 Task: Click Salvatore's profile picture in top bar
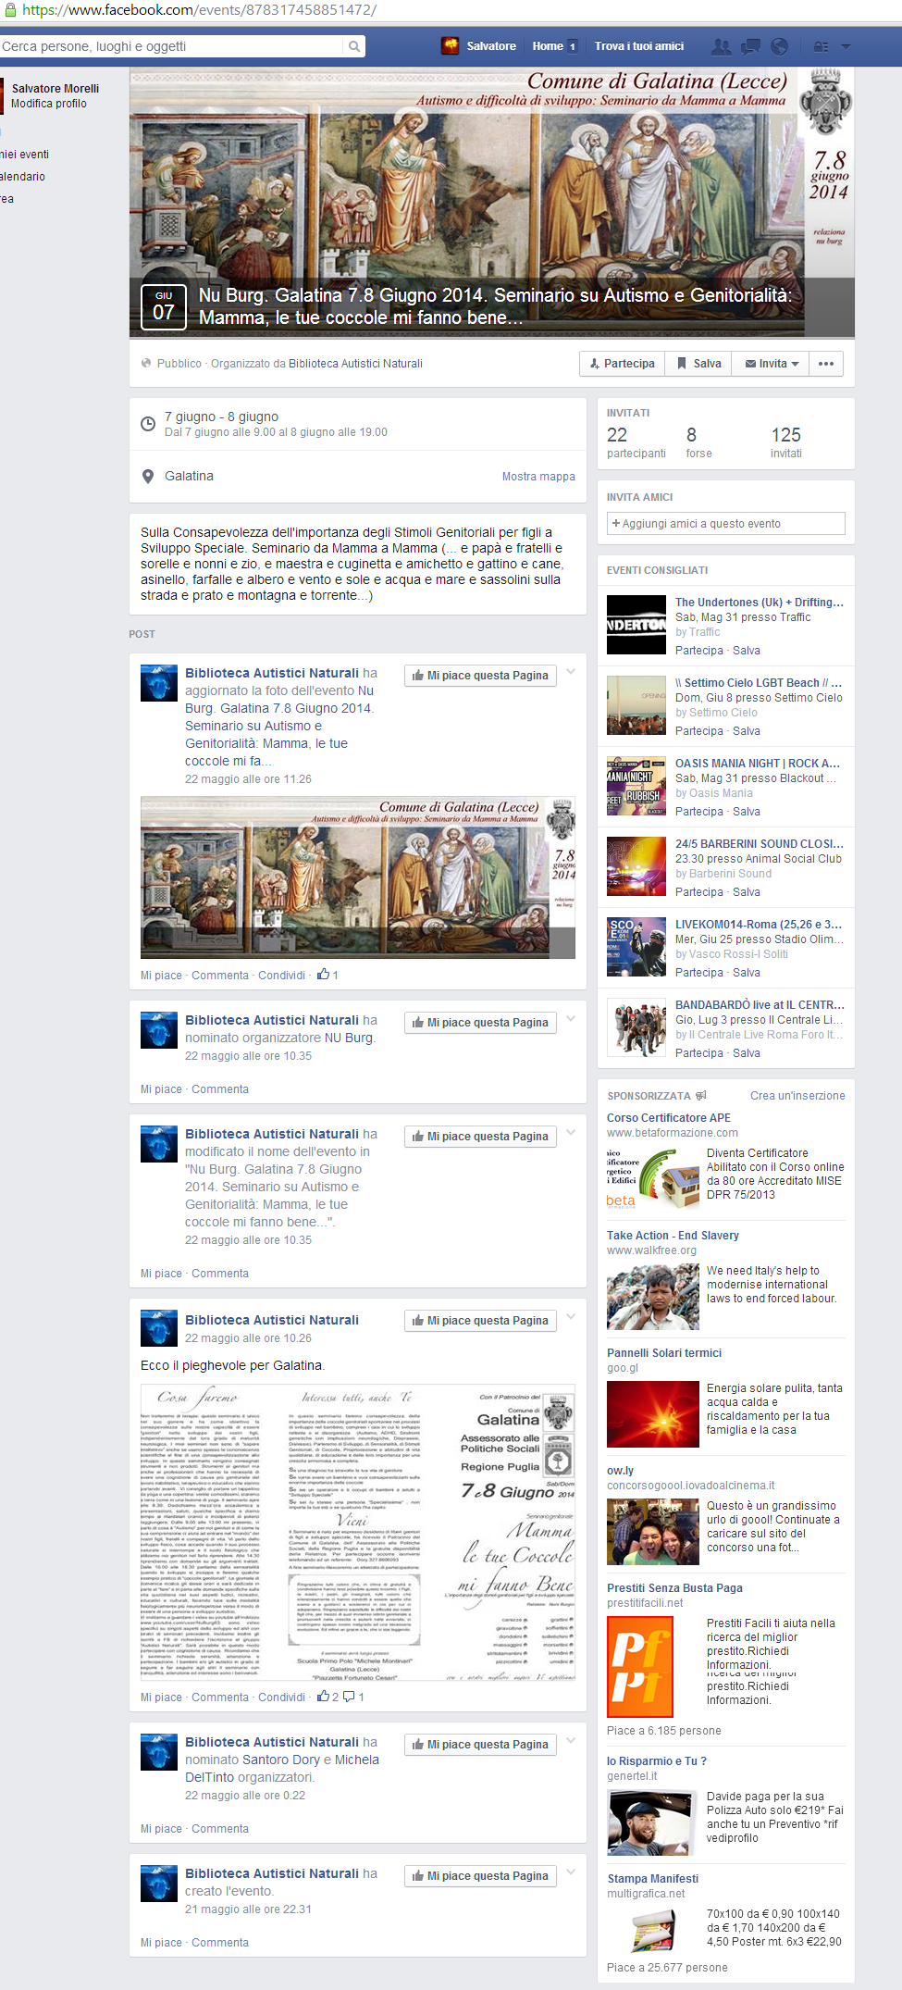(451, 45)
